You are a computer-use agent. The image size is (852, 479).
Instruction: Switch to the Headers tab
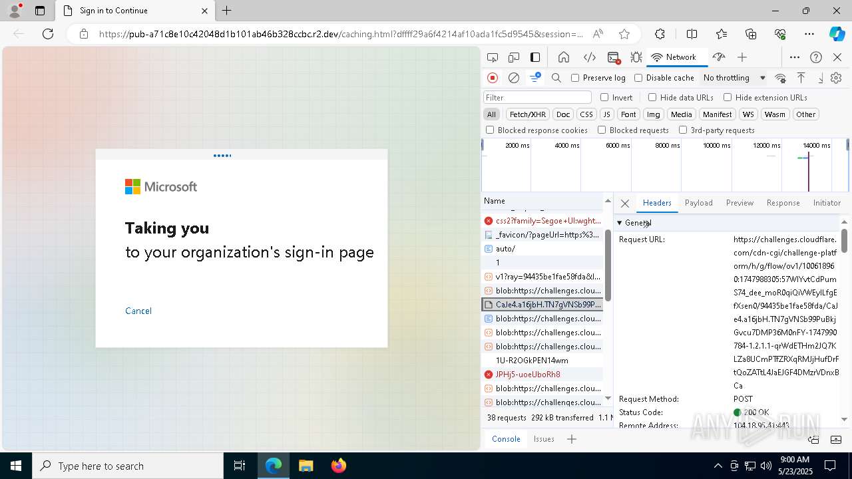click(657, 203)
